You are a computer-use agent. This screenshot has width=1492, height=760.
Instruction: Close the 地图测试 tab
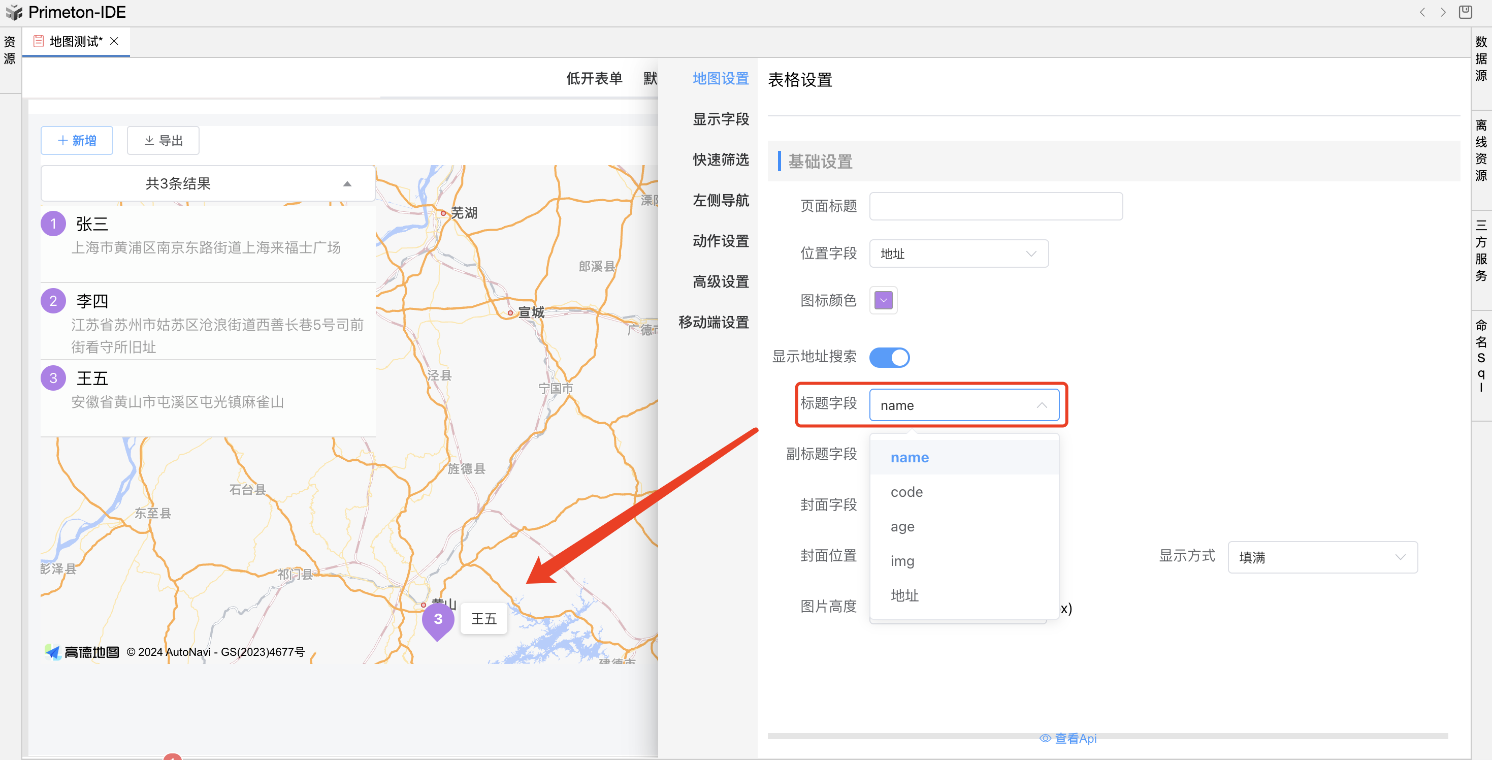114,41
